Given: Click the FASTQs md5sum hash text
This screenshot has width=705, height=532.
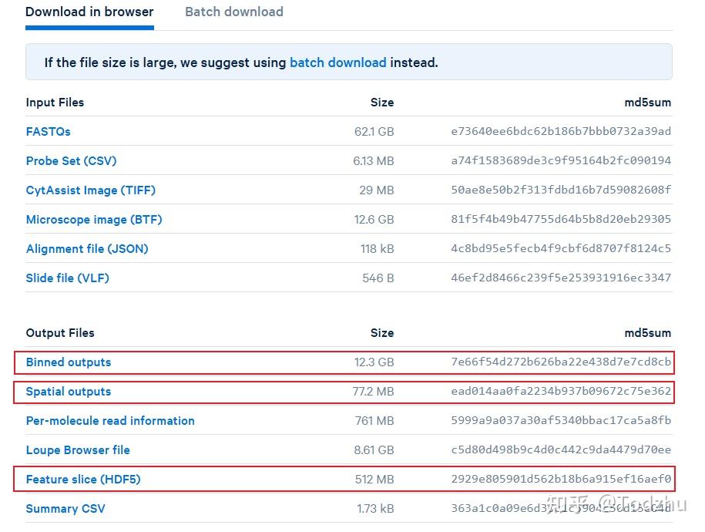Looking at the screenshot, I should [561, 132].
